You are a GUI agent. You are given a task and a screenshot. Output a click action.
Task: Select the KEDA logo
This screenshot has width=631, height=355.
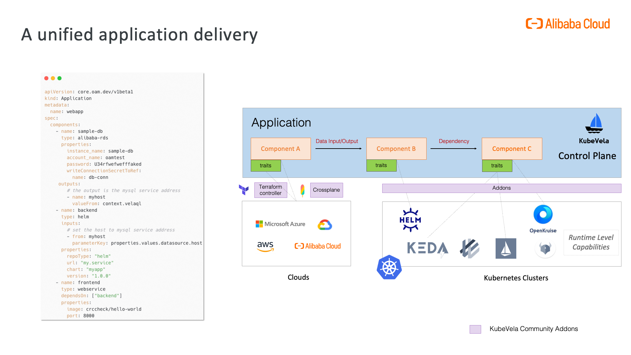tap(428, 249)
